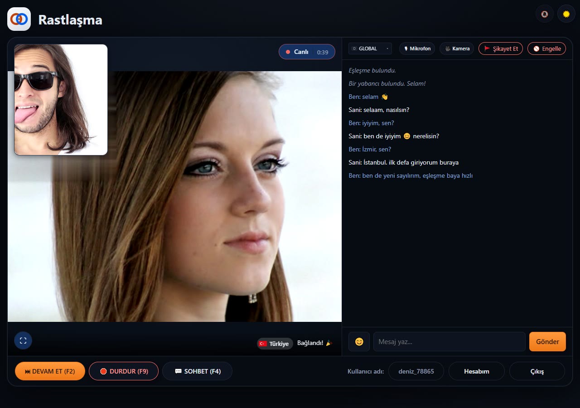Screen dimensions: 580x408
Task: Stop chat with DURDUR (F9)
Action: (x=124, y=371)
